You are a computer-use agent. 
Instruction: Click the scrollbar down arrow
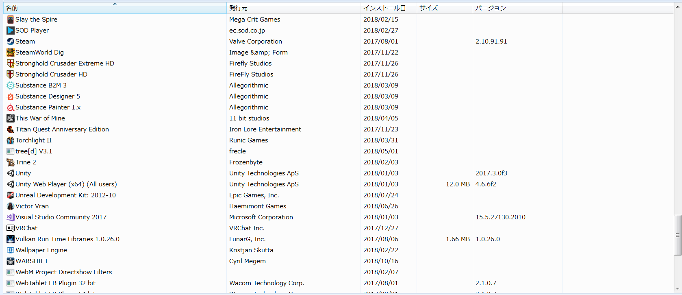click(678, 289)
